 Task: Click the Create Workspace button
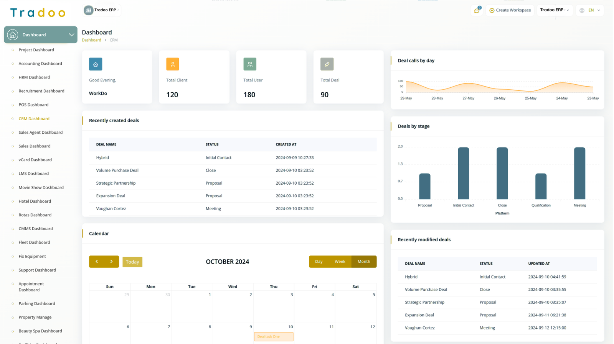pos(510,10)
